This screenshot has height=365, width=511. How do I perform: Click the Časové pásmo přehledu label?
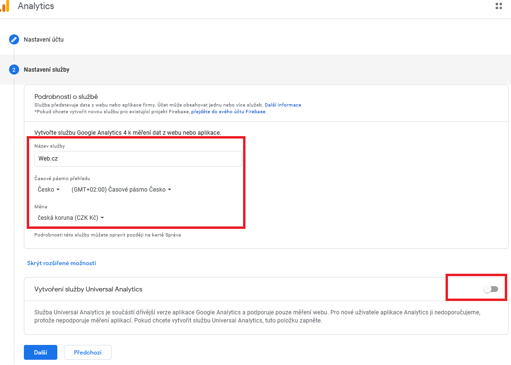point(62,178)
